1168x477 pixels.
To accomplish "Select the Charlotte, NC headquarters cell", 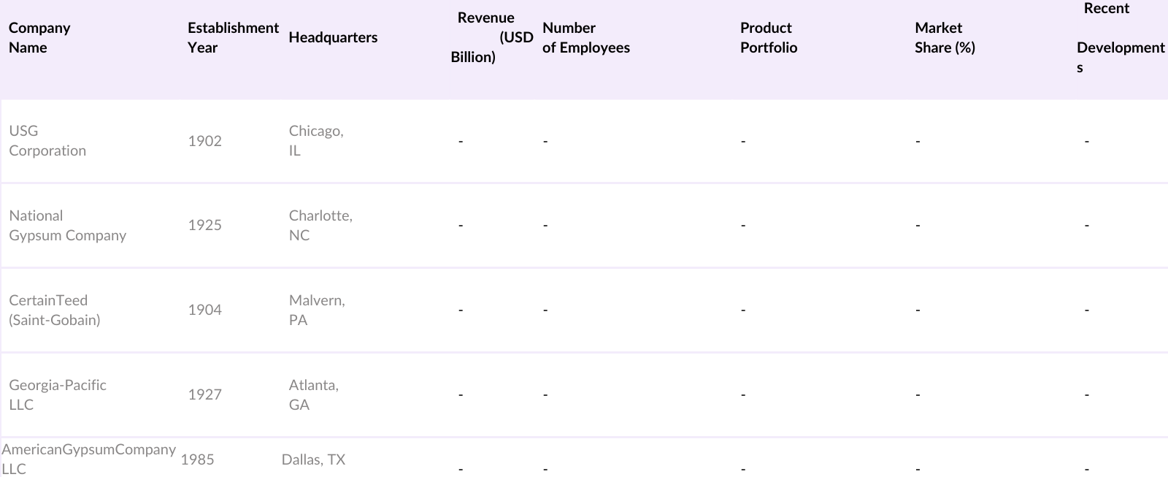I will [320, 226].
